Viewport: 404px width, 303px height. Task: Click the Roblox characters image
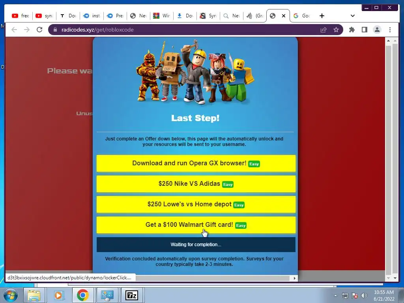click(x=195, y=72)
